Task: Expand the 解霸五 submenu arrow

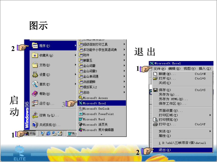Action: 124,60
